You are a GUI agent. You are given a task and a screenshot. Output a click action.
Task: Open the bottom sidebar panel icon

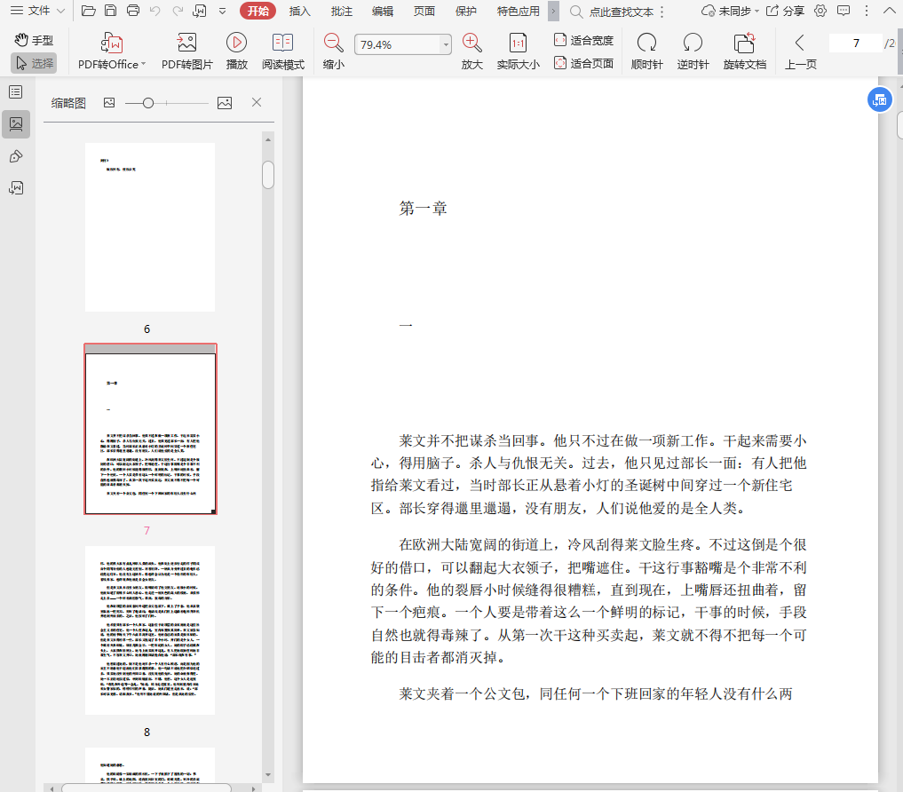pyautogui.click(x=16, y=187)
